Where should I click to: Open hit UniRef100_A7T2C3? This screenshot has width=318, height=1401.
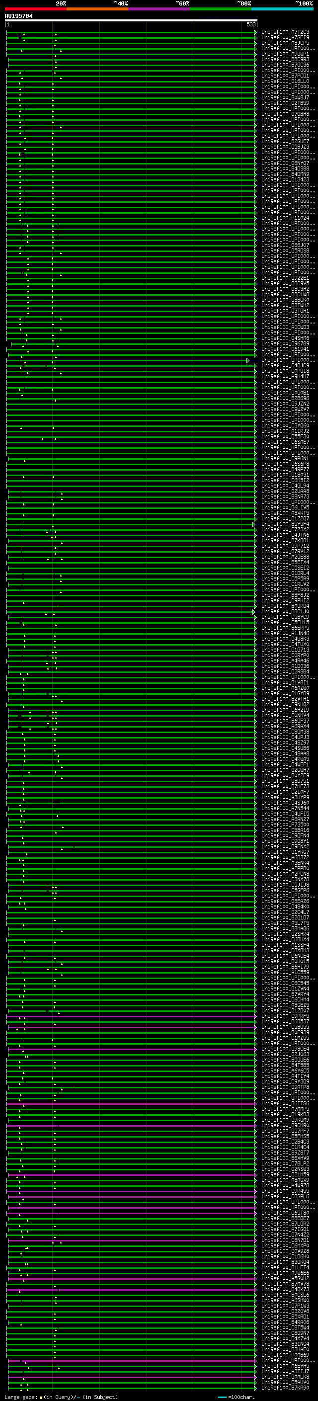(285, 32)
